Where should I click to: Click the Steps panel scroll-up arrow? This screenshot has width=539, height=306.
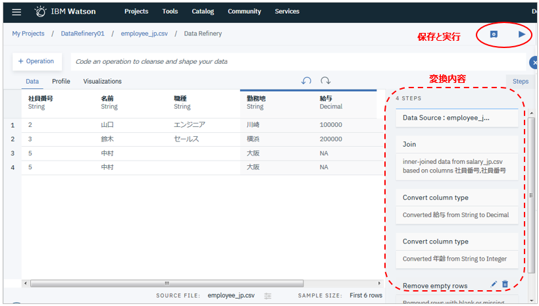[532, 113]
